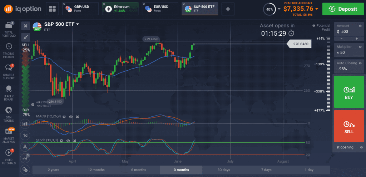Toggle Stoch indicator visibility eye
The height and width of the screenshot is (177, 366).
click(68, 141)
